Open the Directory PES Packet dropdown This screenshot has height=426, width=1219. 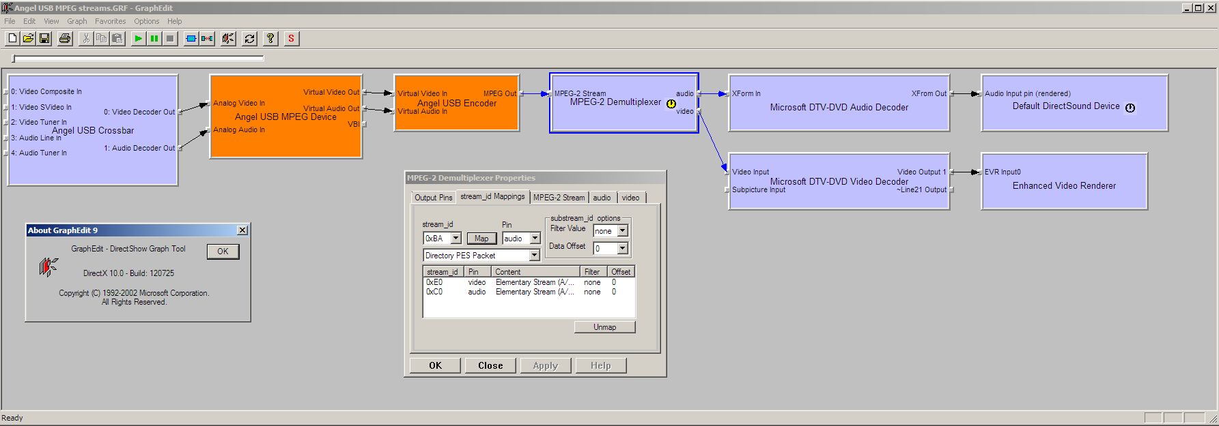pos(535,256)
